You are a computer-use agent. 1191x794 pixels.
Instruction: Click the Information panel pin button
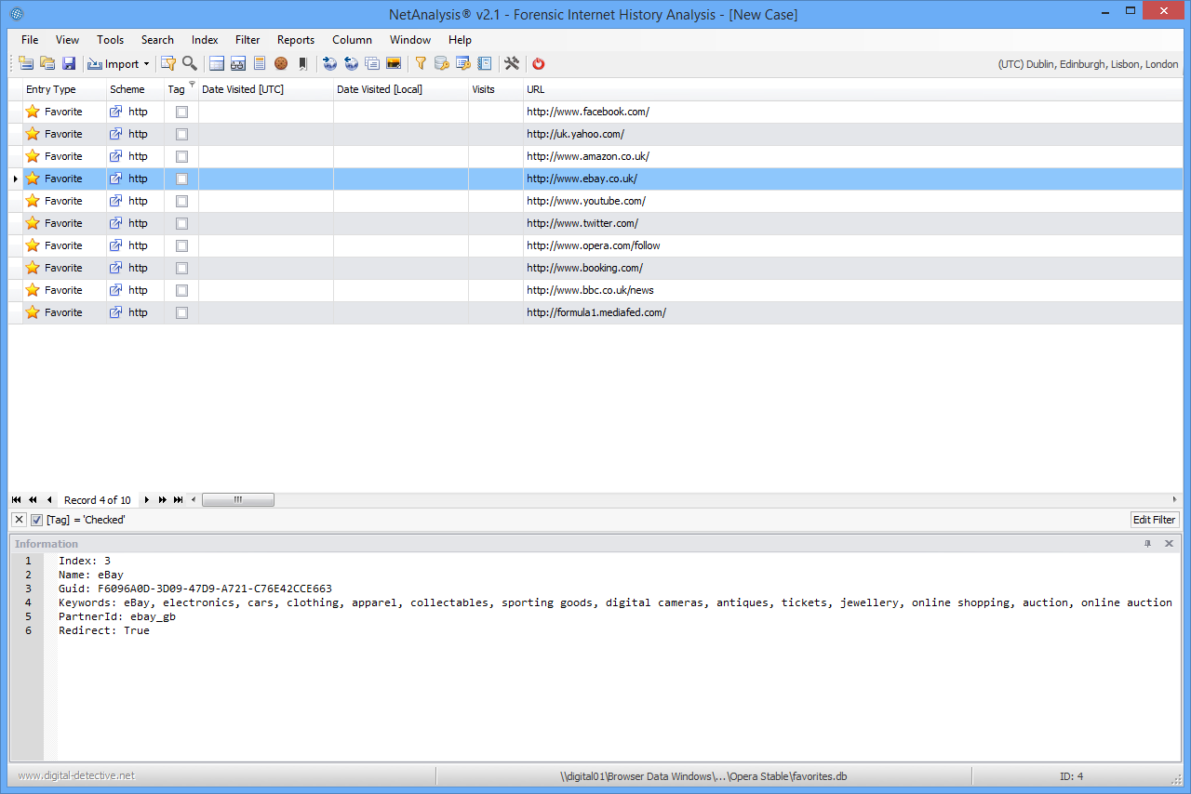(x=1147, y=544)
